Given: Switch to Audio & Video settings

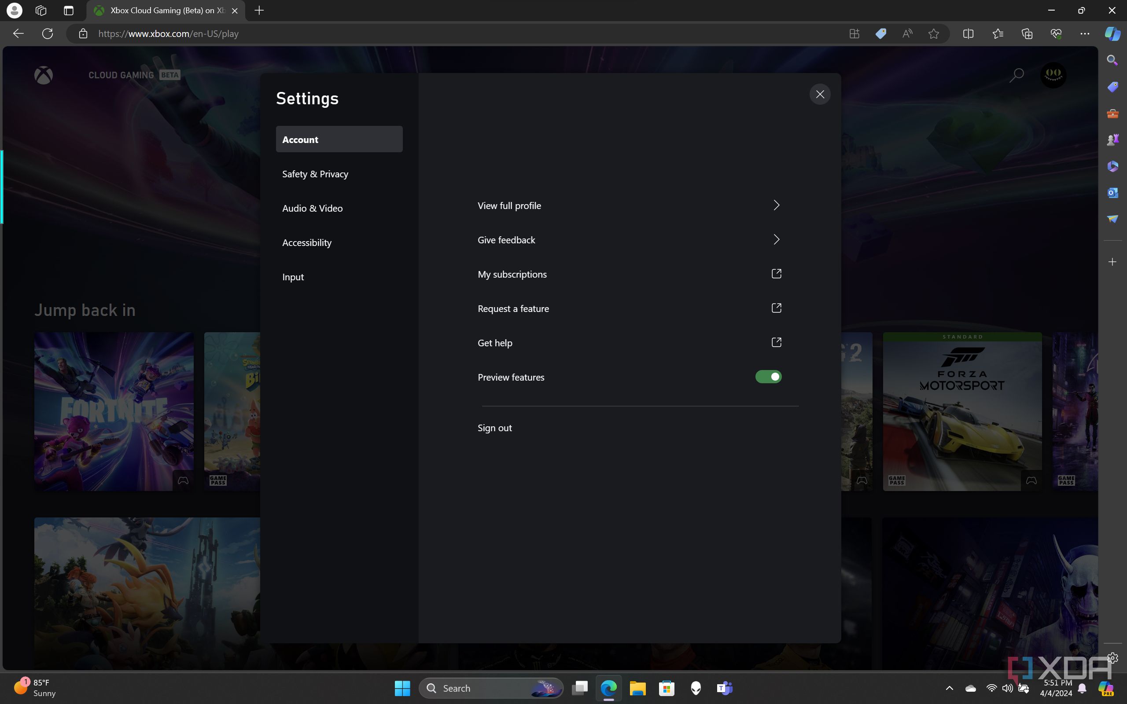Looking at the screenshot, I should 312,209.
